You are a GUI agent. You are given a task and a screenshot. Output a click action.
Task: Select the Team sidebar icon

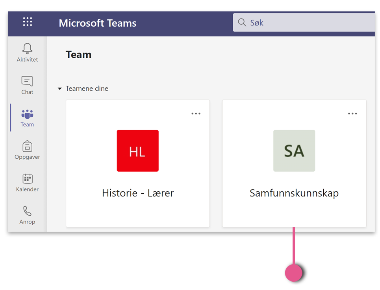[27, 114]
